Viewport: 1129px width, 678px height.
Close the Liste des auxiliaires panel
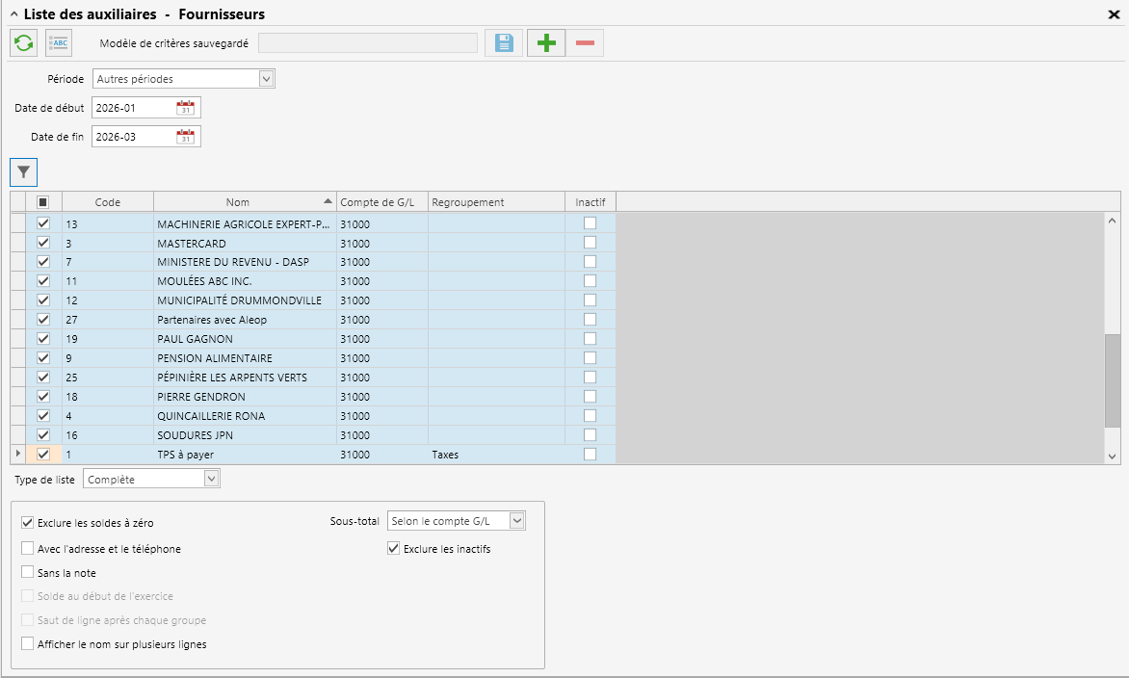click(1114, 14)
